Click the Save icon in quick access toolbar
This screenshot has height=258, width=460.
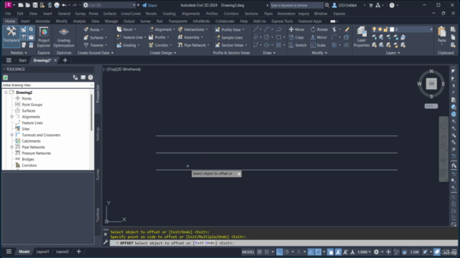pos(35,5)
